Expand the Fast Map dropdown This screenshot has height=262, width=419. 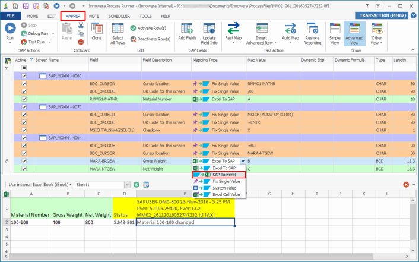[x=233, y=43]
